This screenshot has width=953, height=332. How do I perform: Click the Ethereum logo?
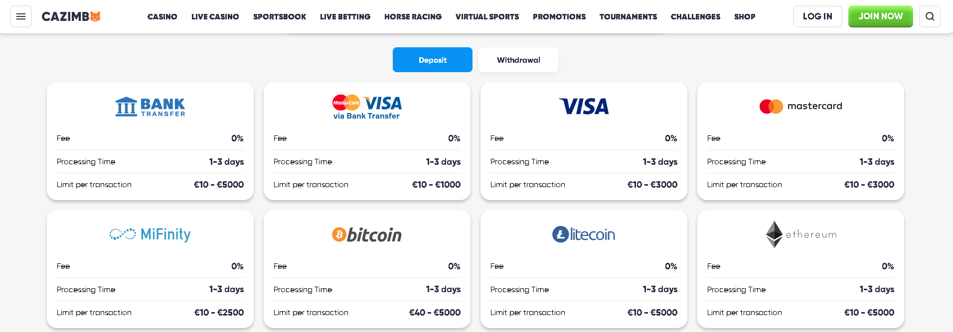point(800,234)
